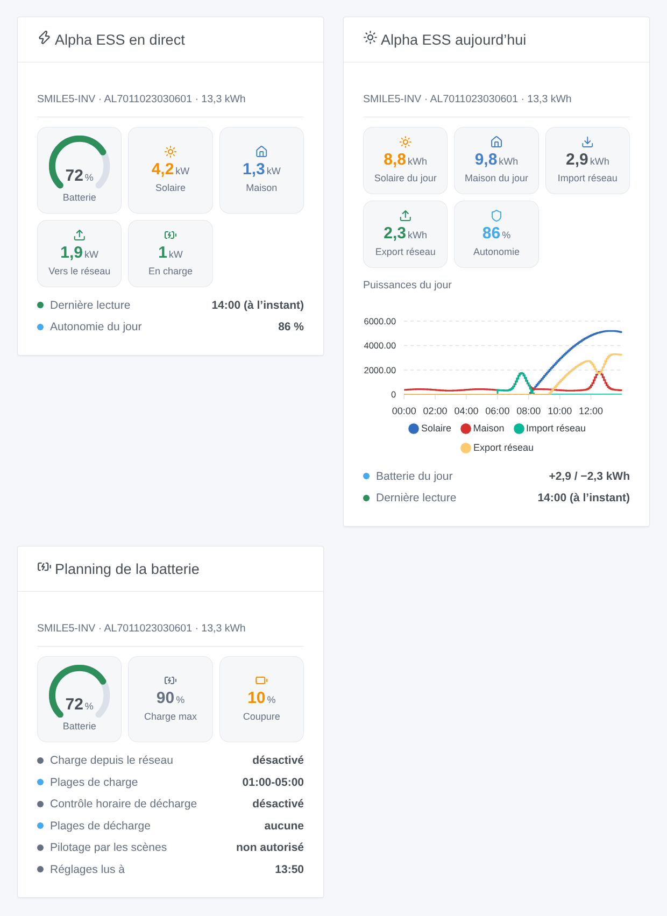Click the 08:00 time label on the chart

point(529,411)
